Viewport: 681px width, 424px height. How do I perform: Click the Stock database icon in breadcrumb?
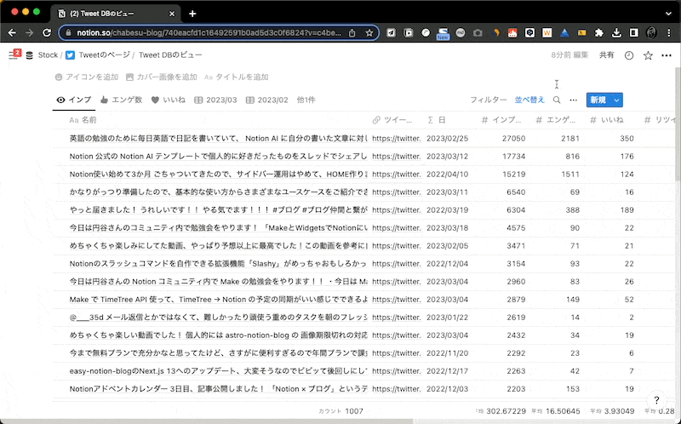click(30, 55)
